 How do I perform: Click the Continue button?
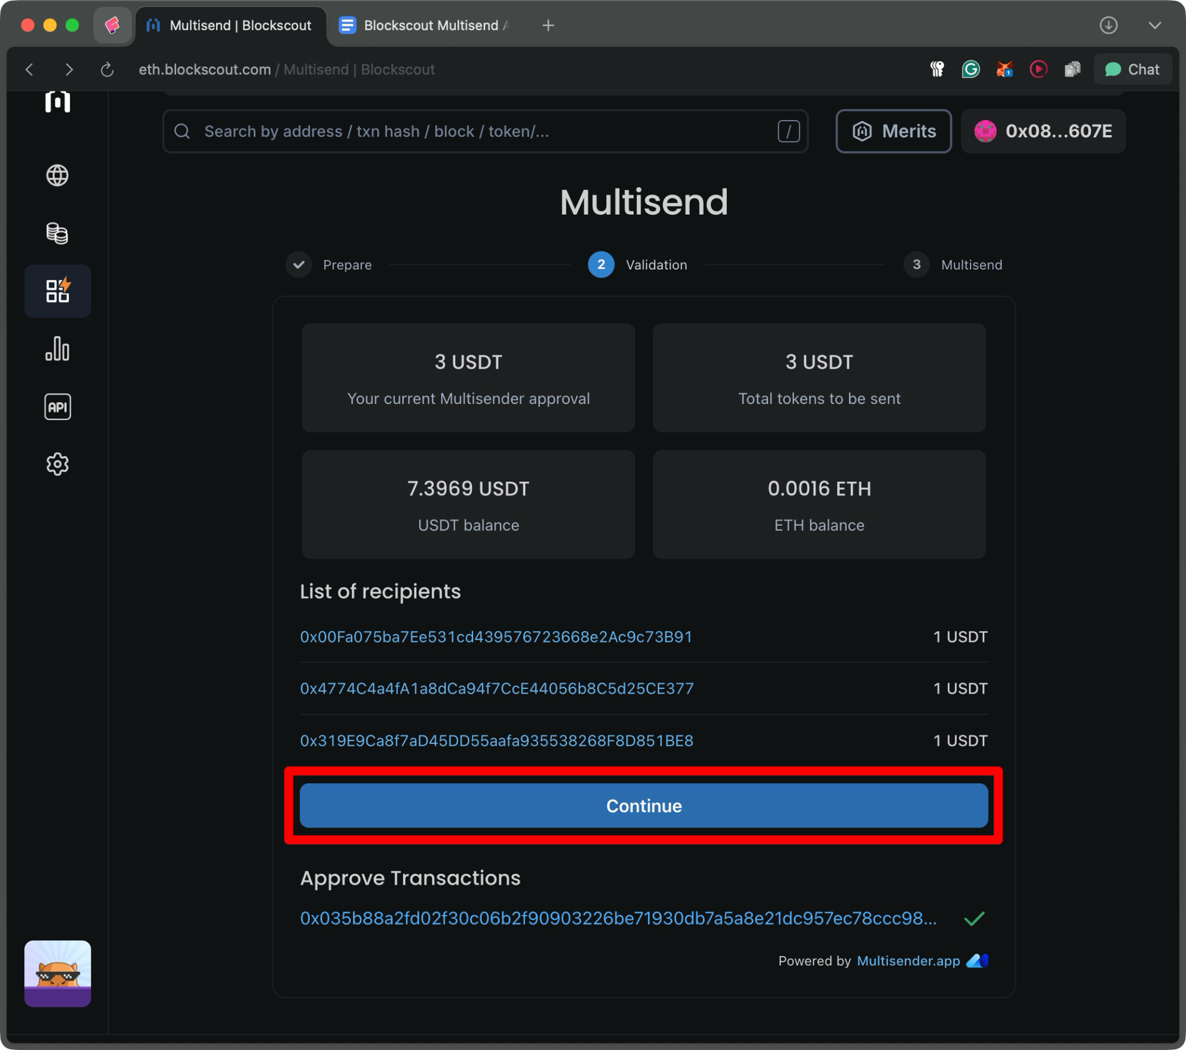pyautogui.click(x=643, y=806)
